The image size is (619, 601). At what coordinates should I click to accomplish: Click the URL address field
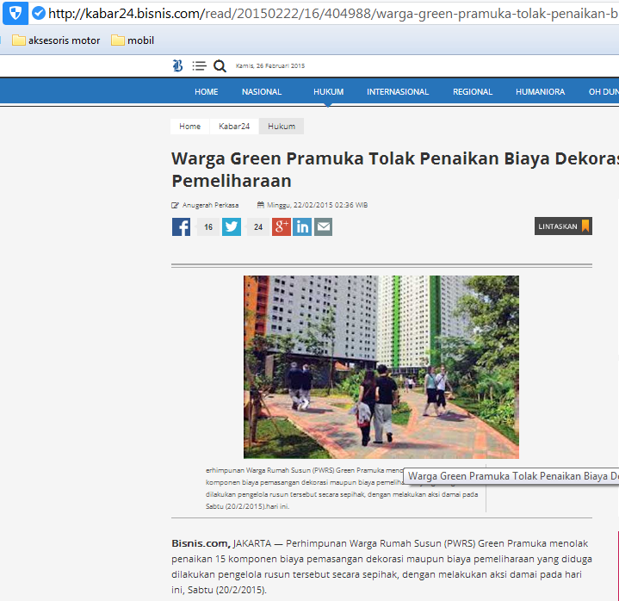coord(333,14)
